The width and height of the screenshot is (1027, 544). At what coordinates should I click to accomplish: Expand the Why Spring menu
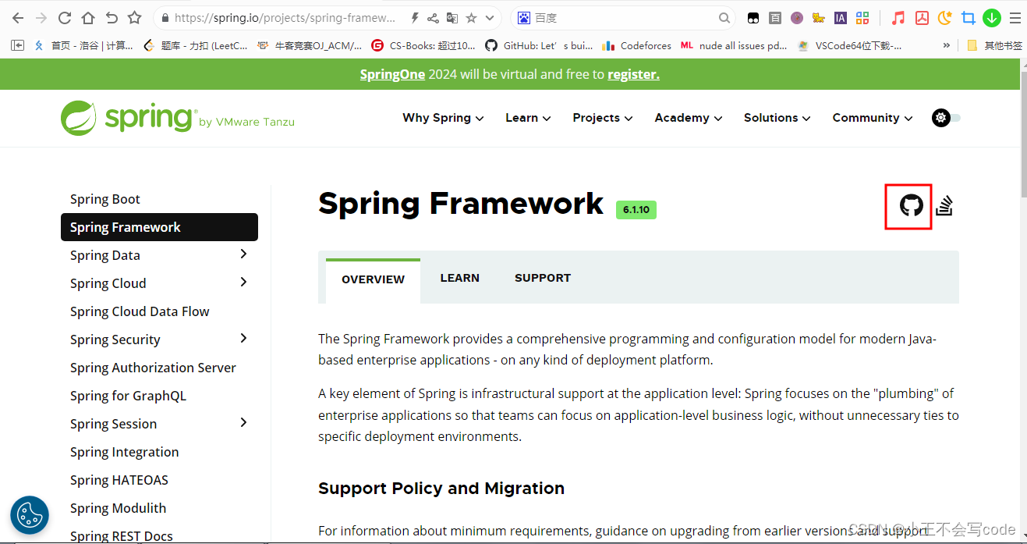[x=443, y=118]
